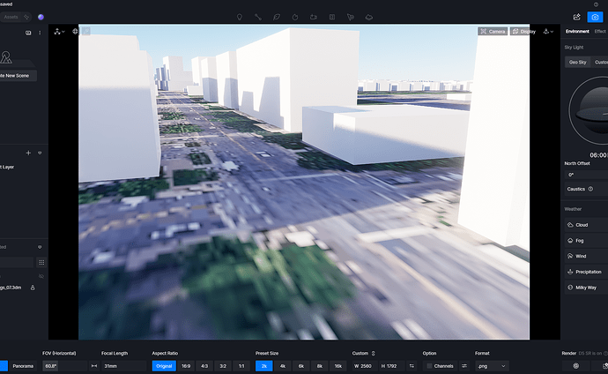This screenshot has width=608, height=374.
Task: Open the Fog weather setting
Action: (x=586, y=241)
